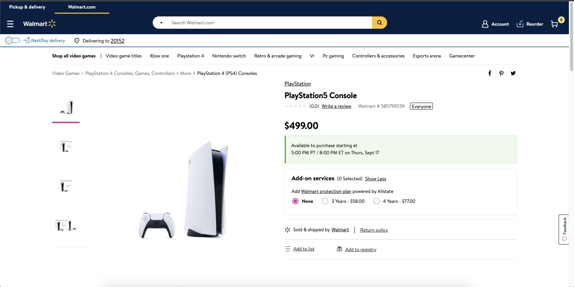Screen dimensions: 574x287
Task: Open the hamburger menu icon
Action: (10, 24)
